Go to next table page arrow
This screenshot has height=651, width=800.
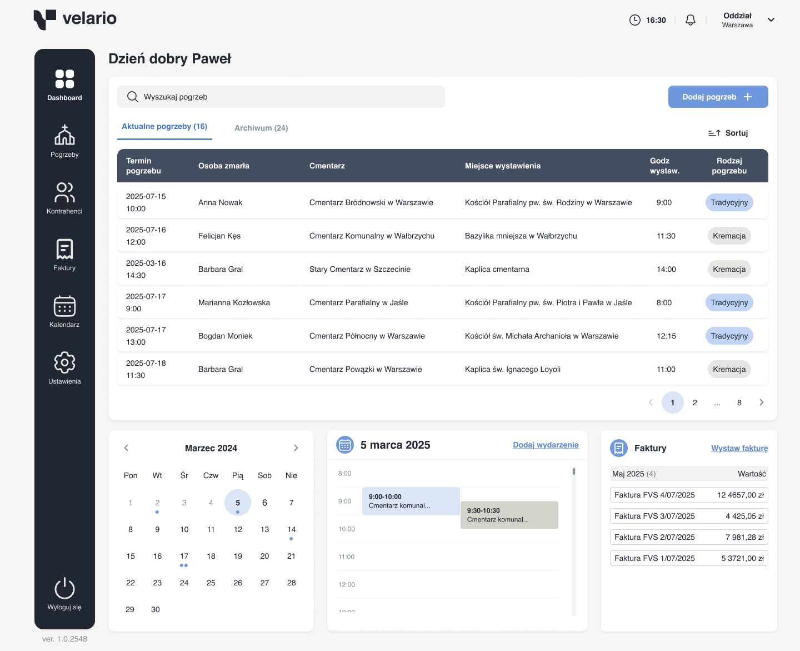(762, 402)
